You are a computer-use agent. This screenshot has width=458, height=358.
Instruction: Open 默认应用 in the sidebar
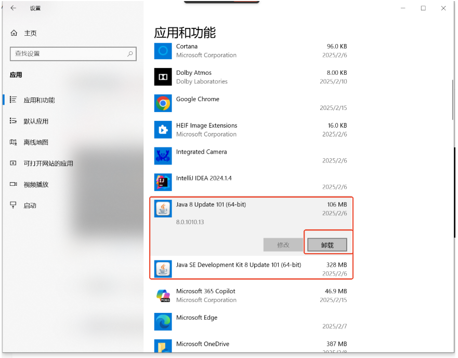click(x=36, y=121)
